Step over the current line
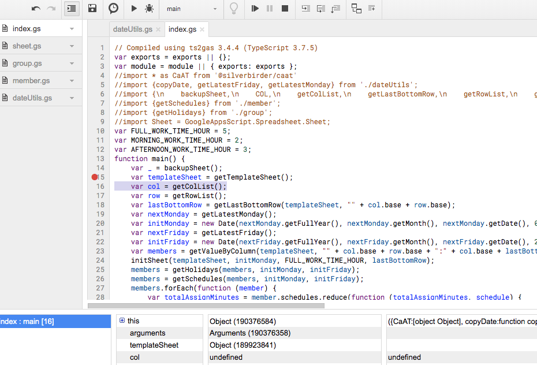The width and height of the screenshot is (537, 365). click(x=321, y=9)
